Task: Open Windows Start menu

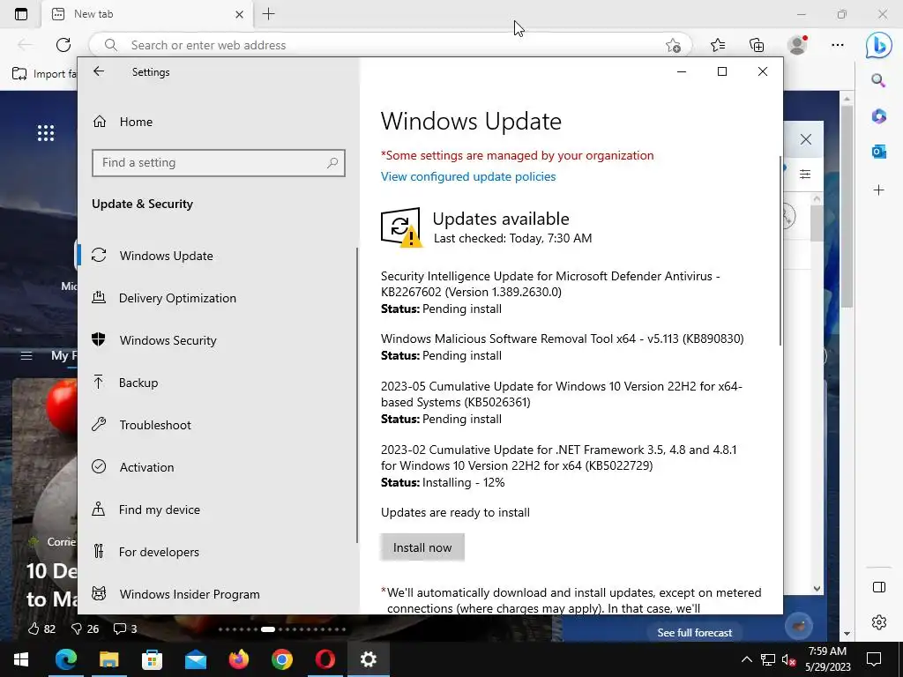Action: click(21, 659)
